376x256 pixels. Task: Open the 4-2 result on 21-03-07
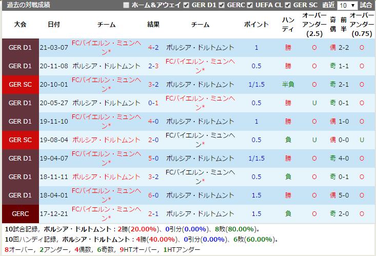click(153, 48)
